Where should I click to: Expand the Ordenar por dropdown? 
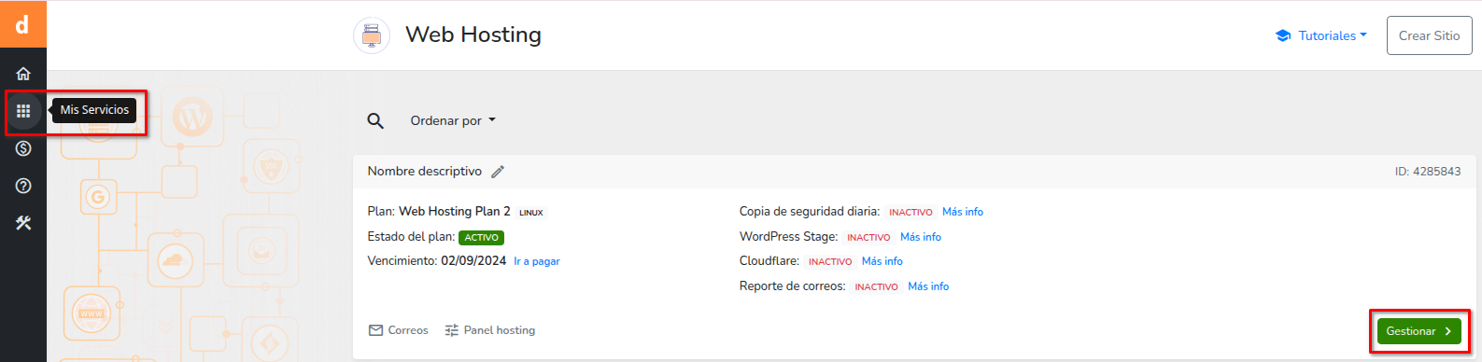[453, 120]
